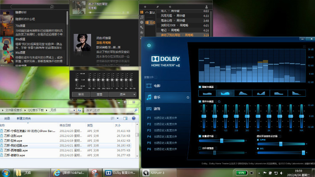
Task: Choose the third equalizer preset curve icon
Action: [x=243, y=93]
